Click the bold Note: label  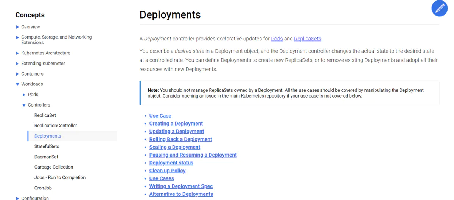tap(153, 90)
